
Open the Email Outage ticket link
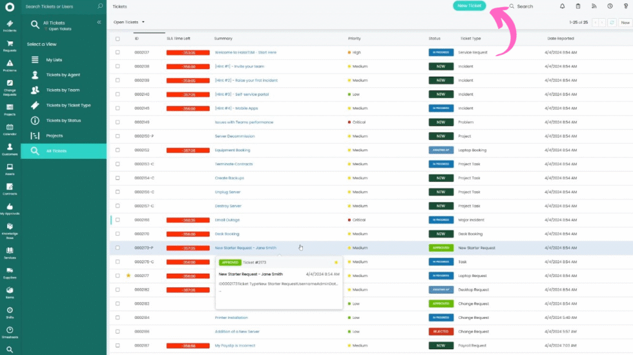(227, 220)
